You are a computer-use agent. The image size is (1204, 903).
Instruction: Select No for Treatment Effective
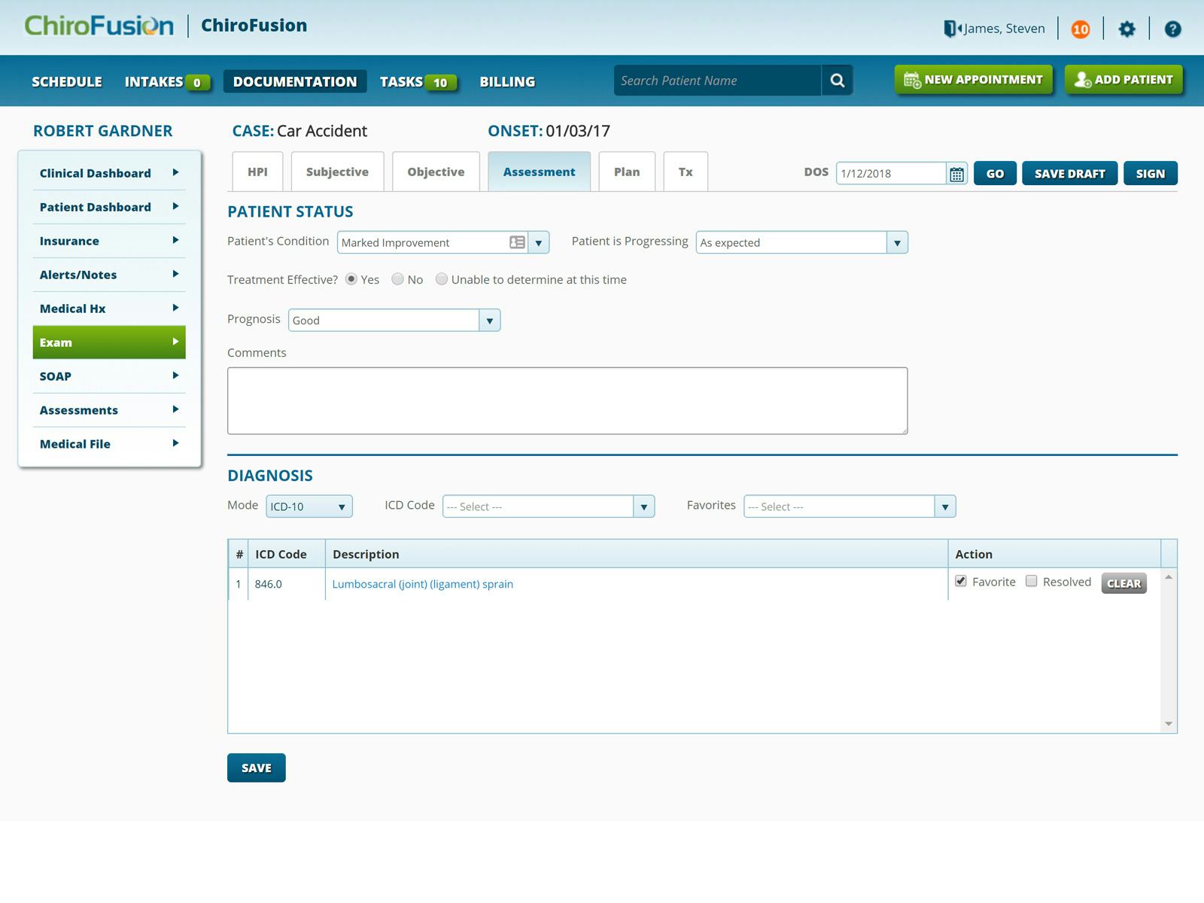click(397, 279)
